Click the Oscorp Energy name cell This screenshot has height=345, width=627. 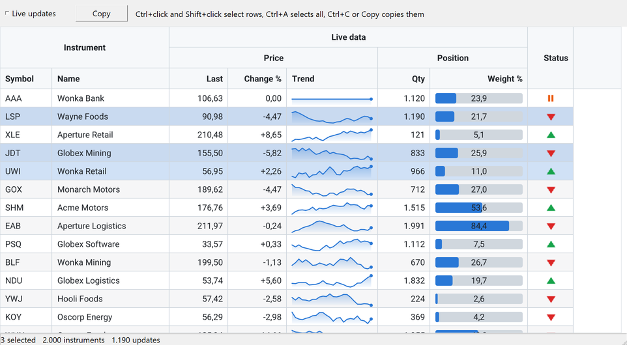point(110,317)
